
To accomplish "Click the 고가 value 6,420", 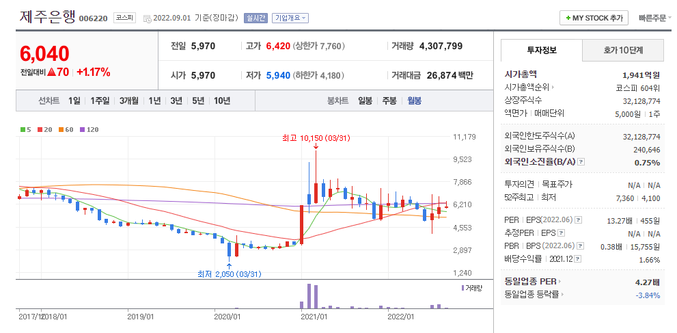I will pos(278,46).
